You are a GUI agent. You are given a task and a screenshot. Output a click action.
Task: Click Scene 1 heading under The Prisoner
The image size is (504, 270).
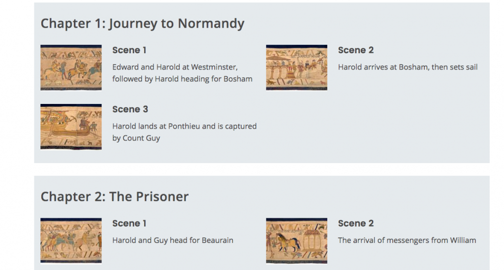point(129,223)
